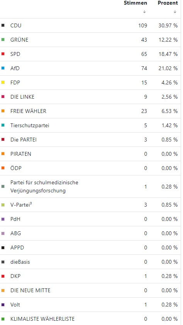Viewport: 183px width, 325px height.
Task: Click the DIE LINKE party name
Action: point(22,97)
